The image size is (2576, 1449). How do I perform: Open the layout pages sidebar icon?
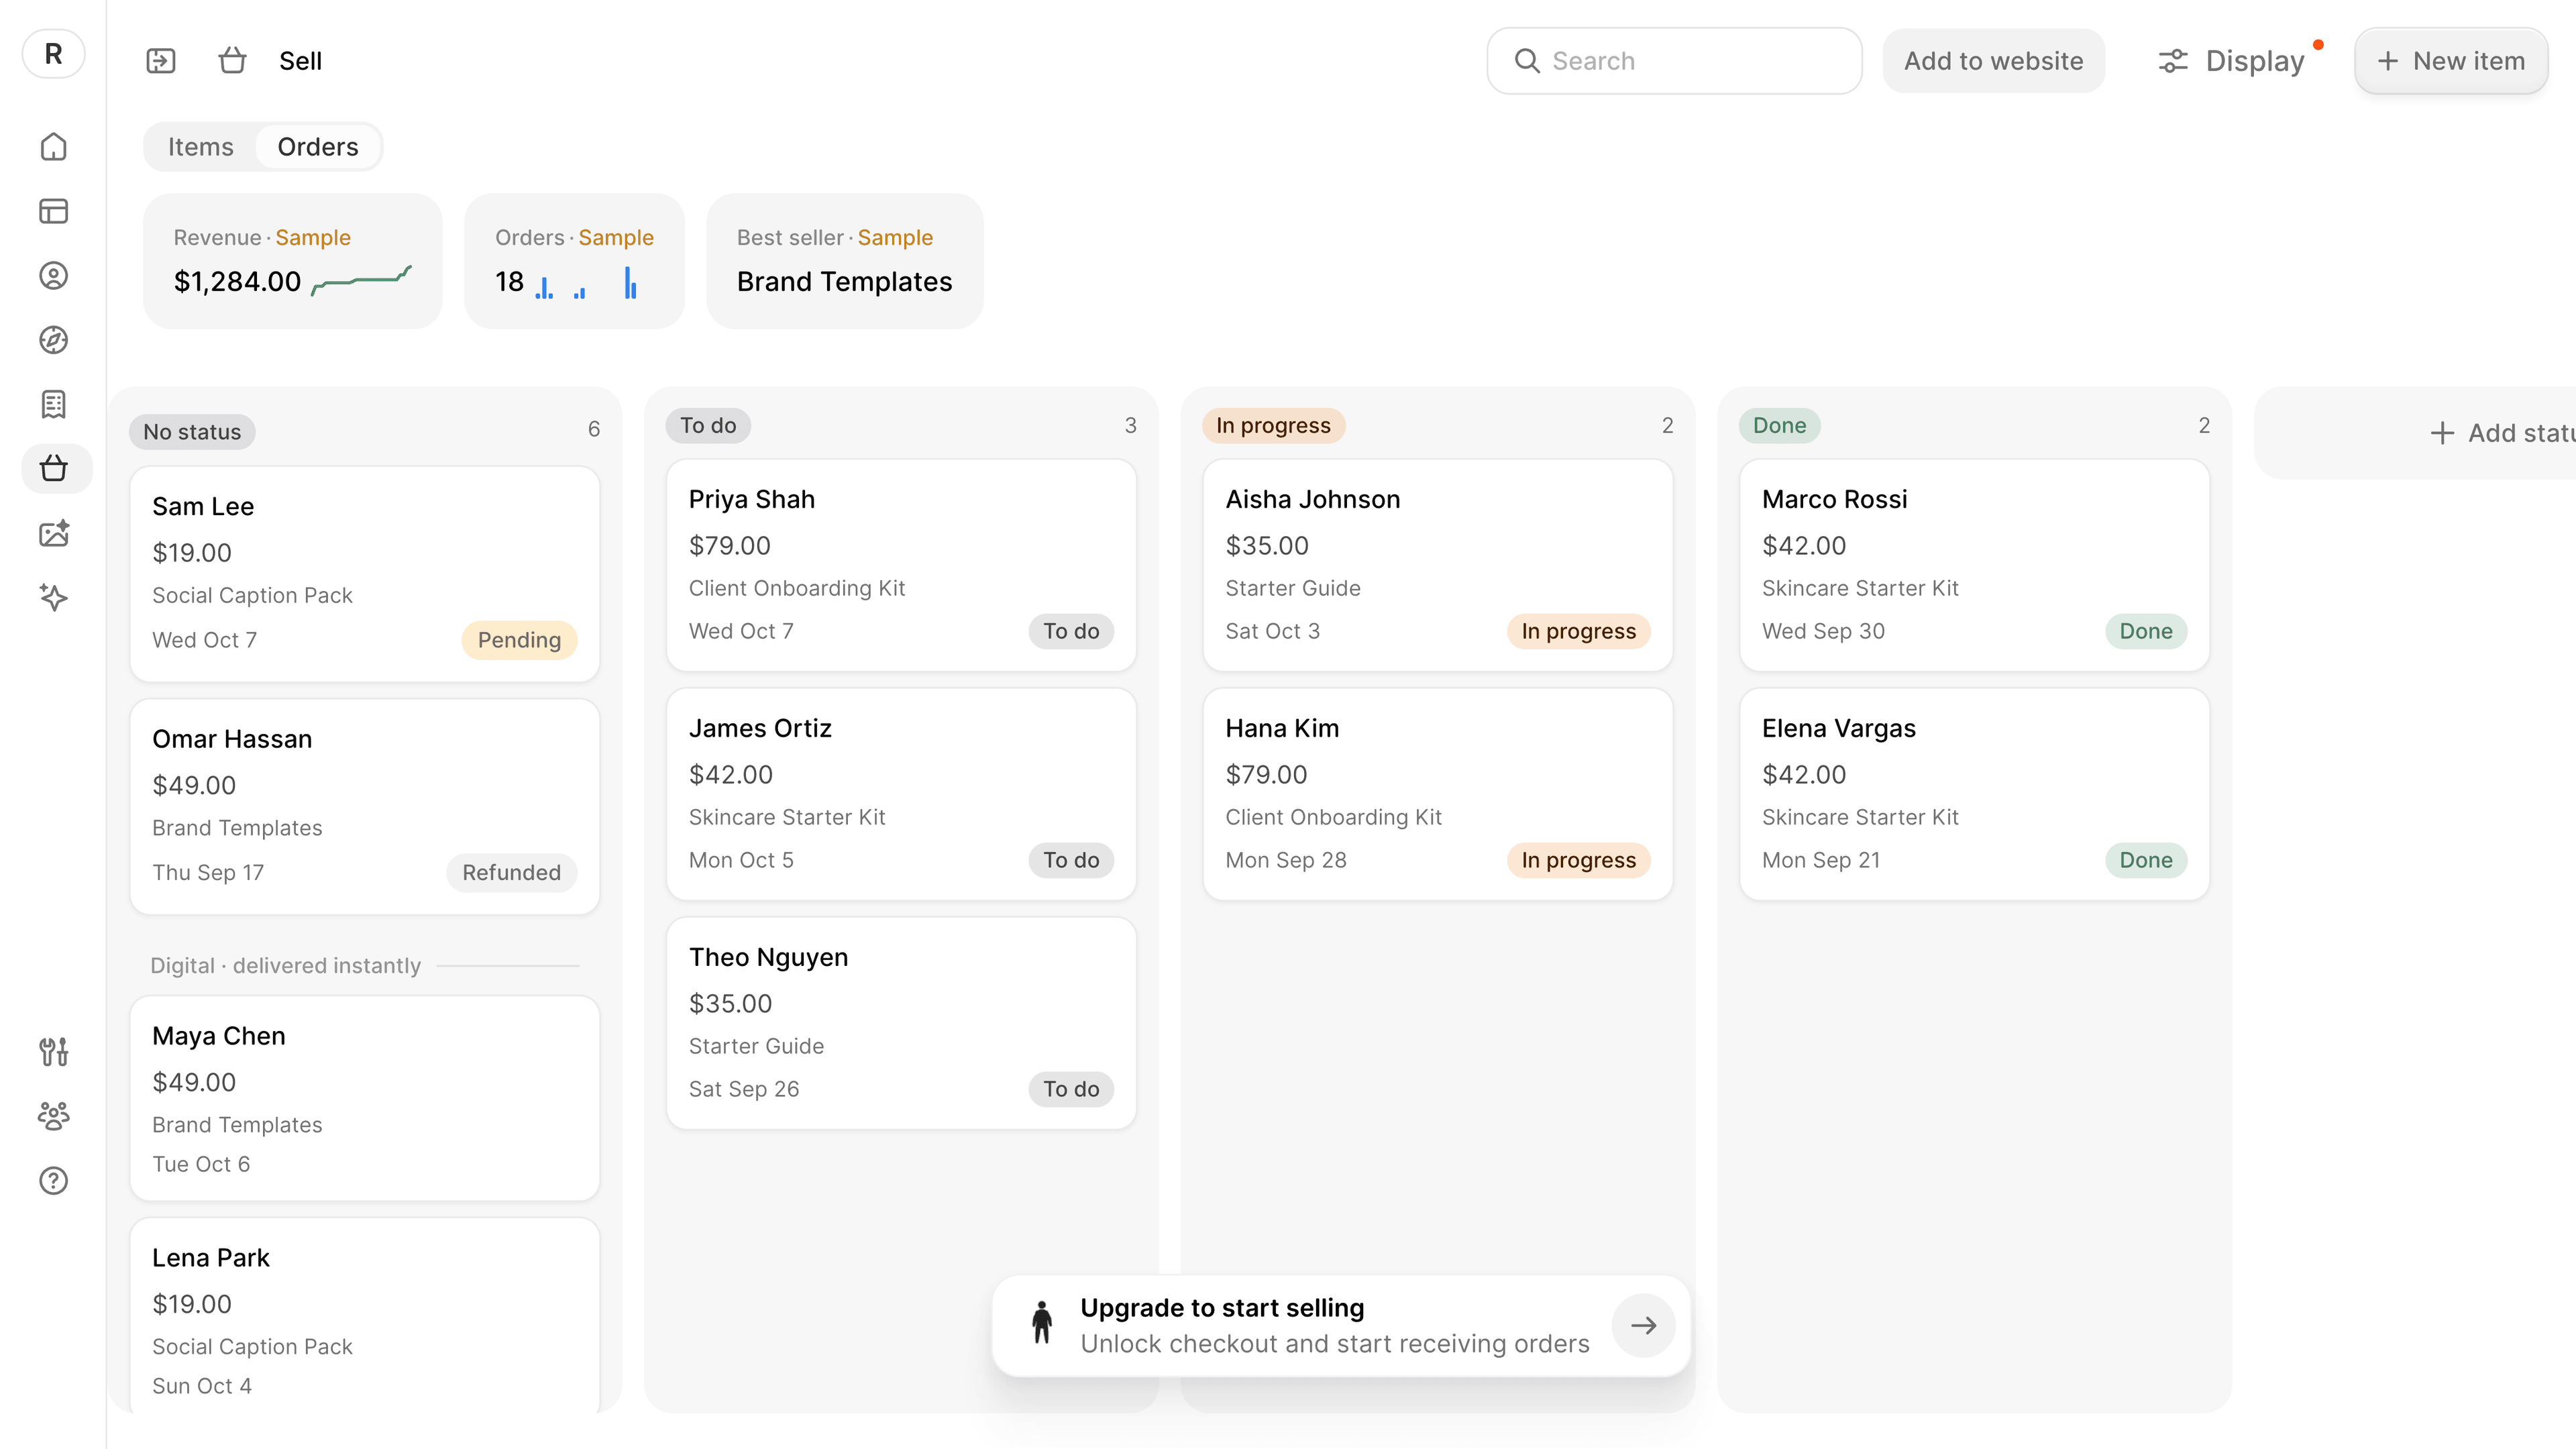[53, 211]
